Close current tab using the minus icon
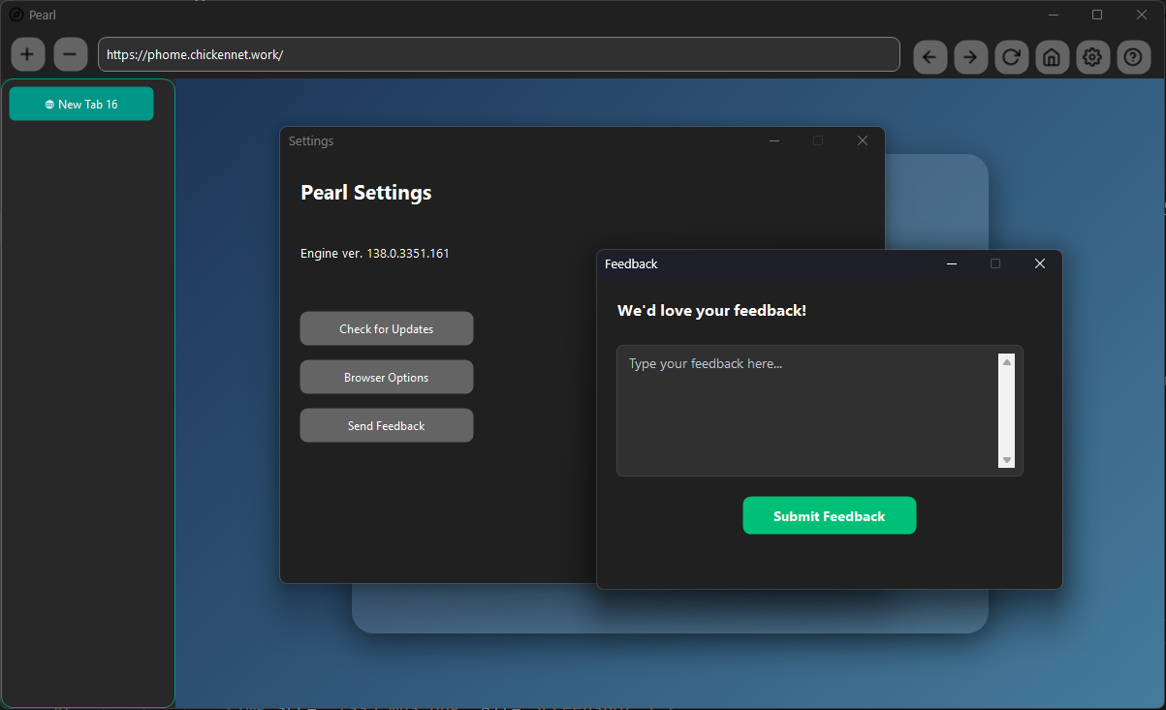This screenshot has height=710, width=1166. click(70, 54)
